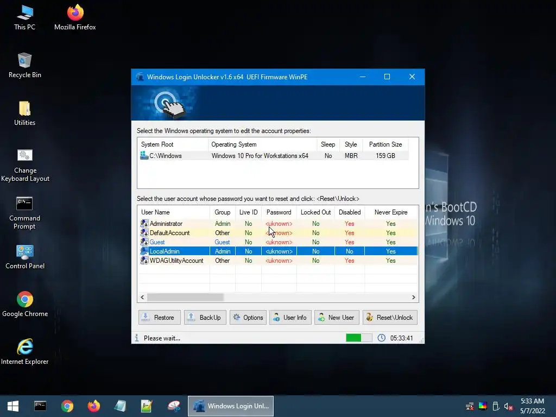Screen dimensions: 556x417
Task: Click the System Root column header
Action: (173, 144)
